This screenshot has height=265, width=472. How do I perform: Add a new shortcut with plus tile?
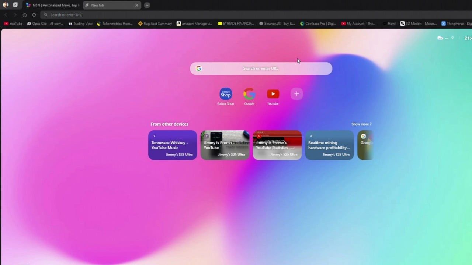coord(296,94)
